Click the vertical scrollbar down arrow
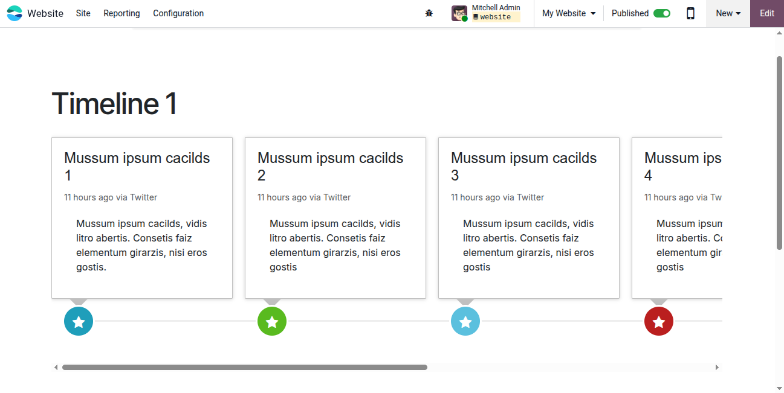 coord(779,388)
